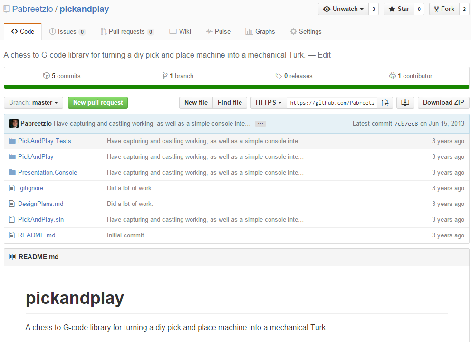
Task: Click the stargazers count 0
Action: click(419, 9)
